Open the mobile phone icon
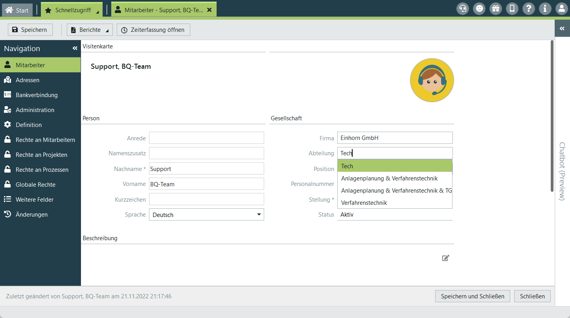The width and height of the screenshot is (570, 318). point(512,9)
